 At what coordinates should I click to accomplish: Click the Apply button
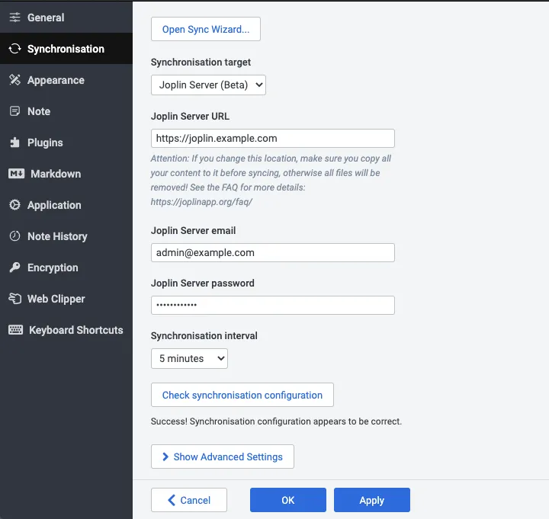[372, 500]
